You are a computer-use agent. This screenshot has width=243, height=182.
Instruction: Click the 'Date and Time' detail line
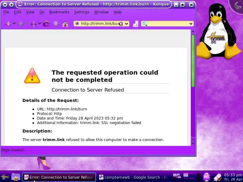click(x=80, y=118)
